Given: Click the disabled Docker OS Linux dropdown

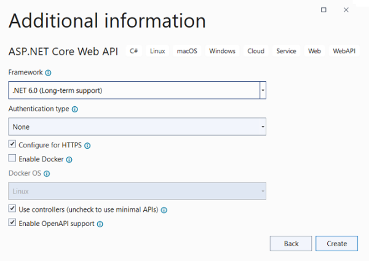Looking at the screenshot, I should [137, 192].
